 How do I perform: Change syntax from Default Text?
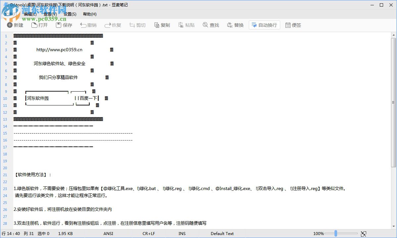click(222, 233)
